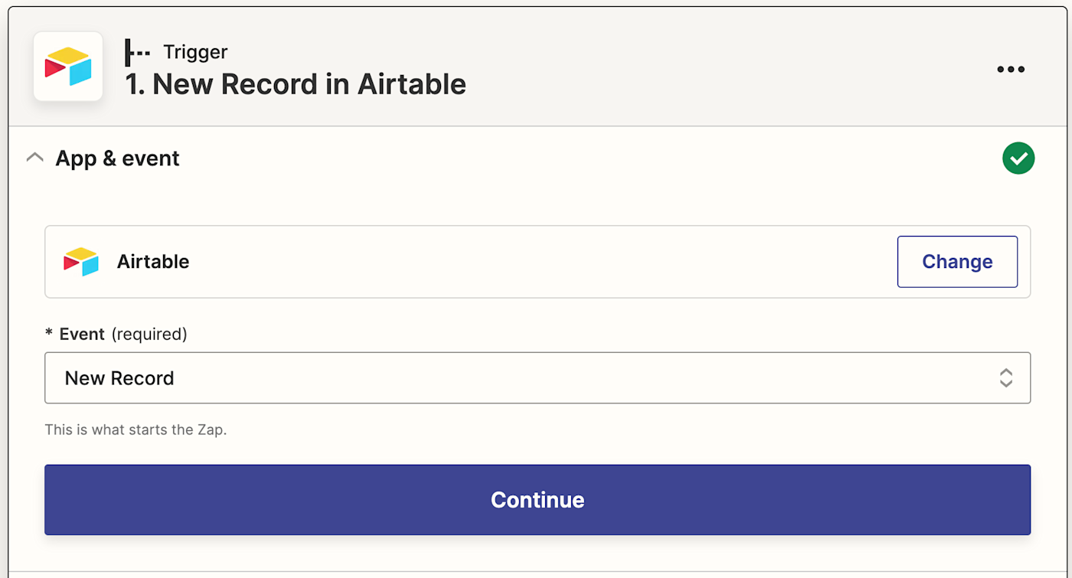Click the Airtable app name text

[x=153, y=262]
